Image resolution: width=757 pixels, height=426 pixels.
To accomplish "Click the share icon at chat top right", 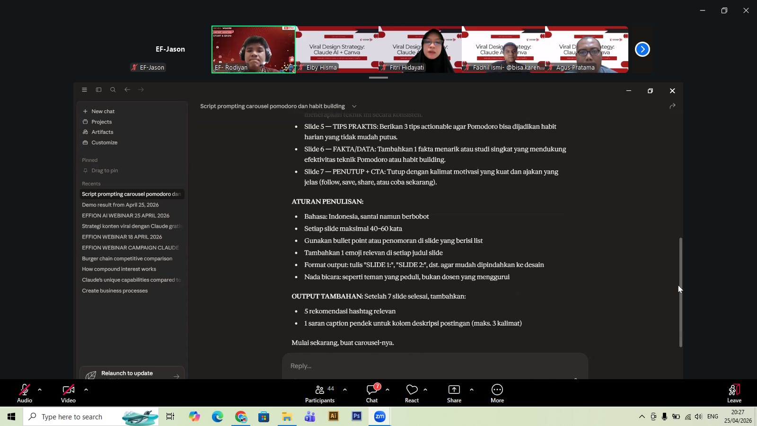I will 672,106.
